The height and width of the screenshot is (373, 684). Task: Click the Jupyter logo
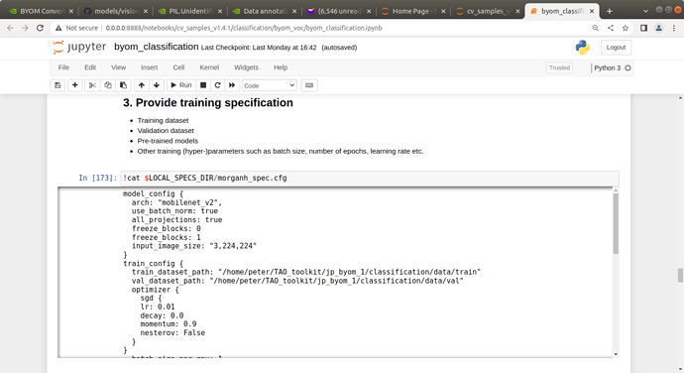click(x=79, y=48)
